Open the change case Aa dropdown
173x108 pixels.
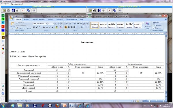[53, 27]
